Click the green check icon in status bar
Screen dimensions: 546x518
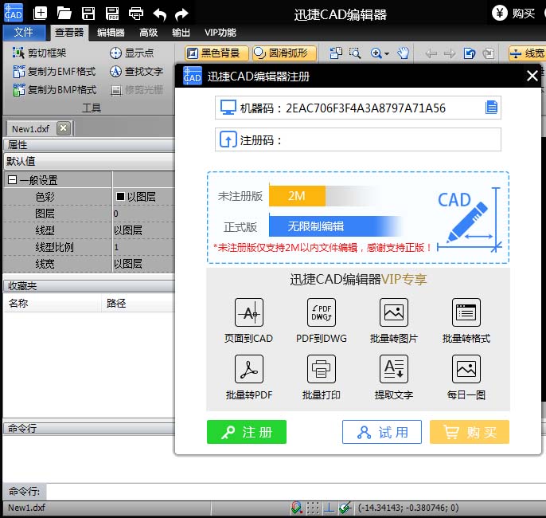coord(345,508)
